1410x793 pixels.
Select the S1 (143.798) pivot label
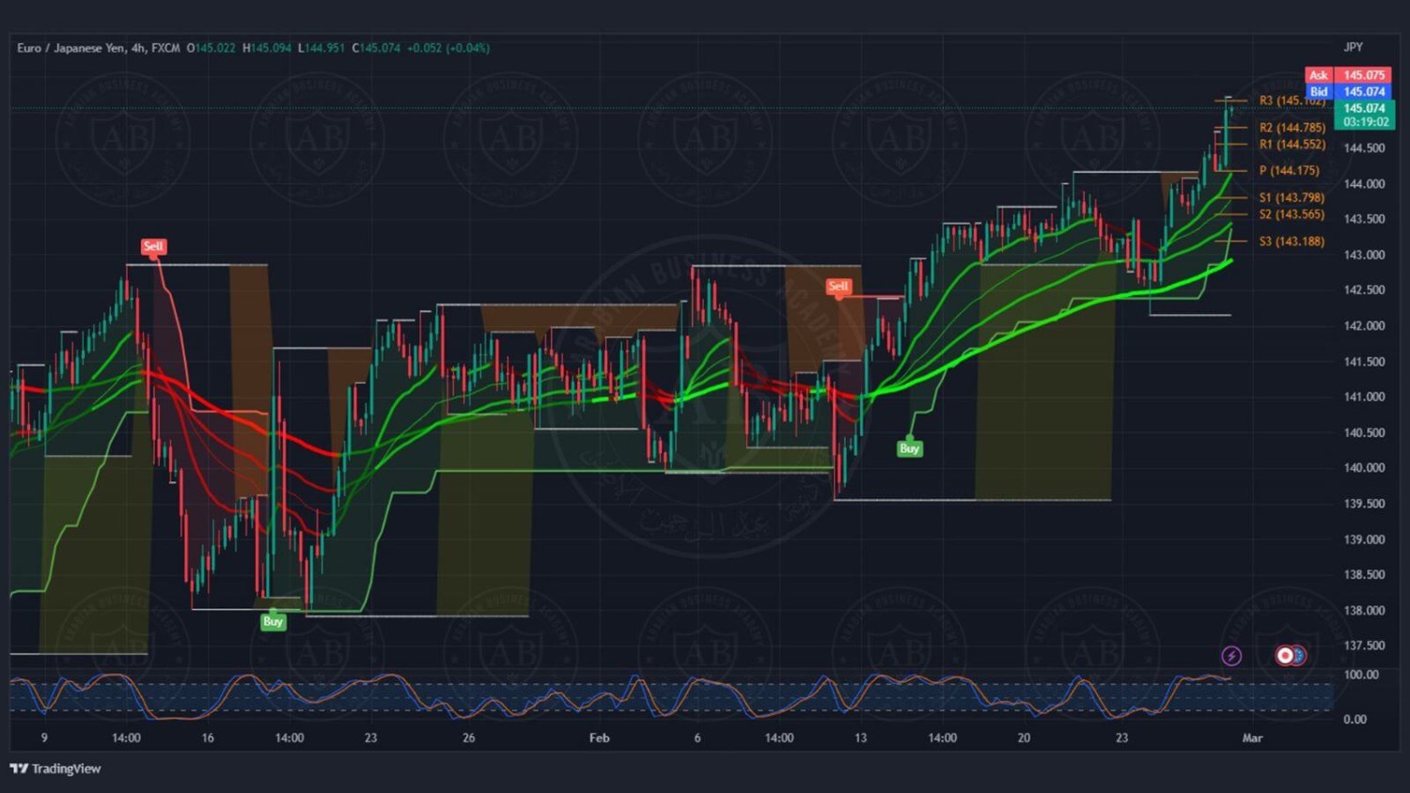point(1292,197)
